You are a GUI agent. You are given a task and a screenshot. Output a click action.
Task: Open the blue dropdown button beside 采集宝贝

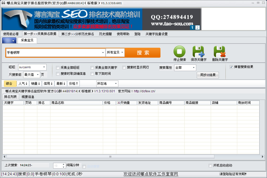(9, 41)
